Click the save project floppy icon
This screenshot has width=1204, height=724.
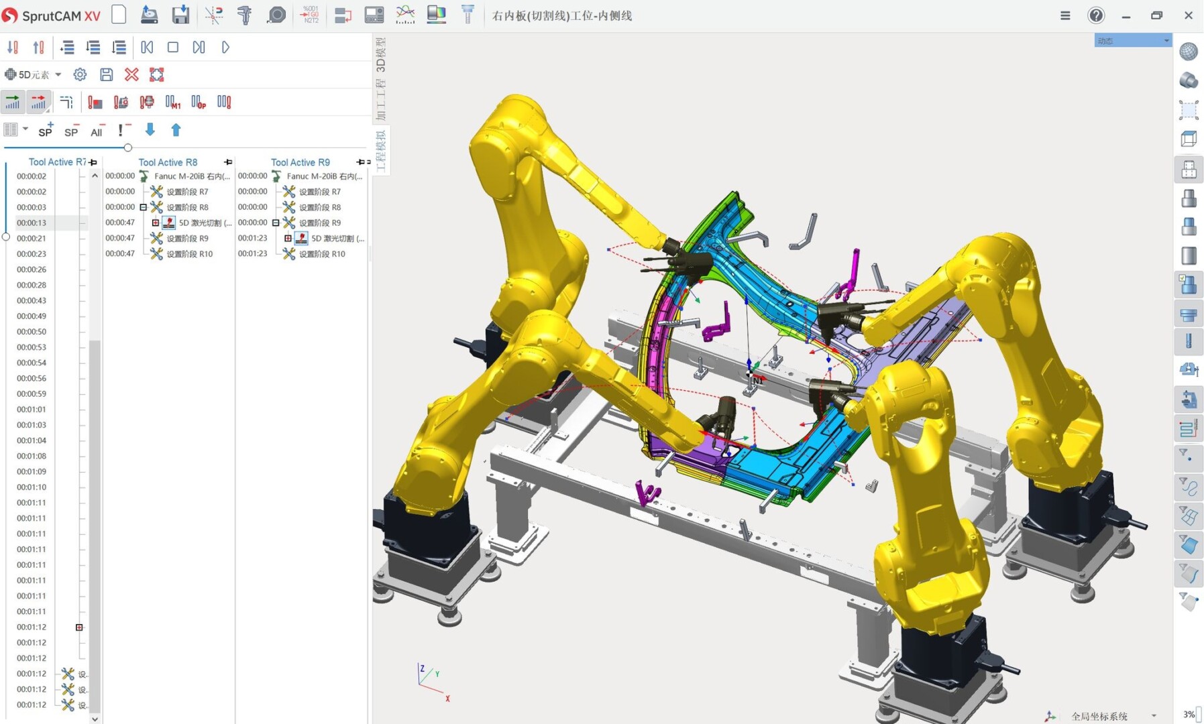coord(180,15)
